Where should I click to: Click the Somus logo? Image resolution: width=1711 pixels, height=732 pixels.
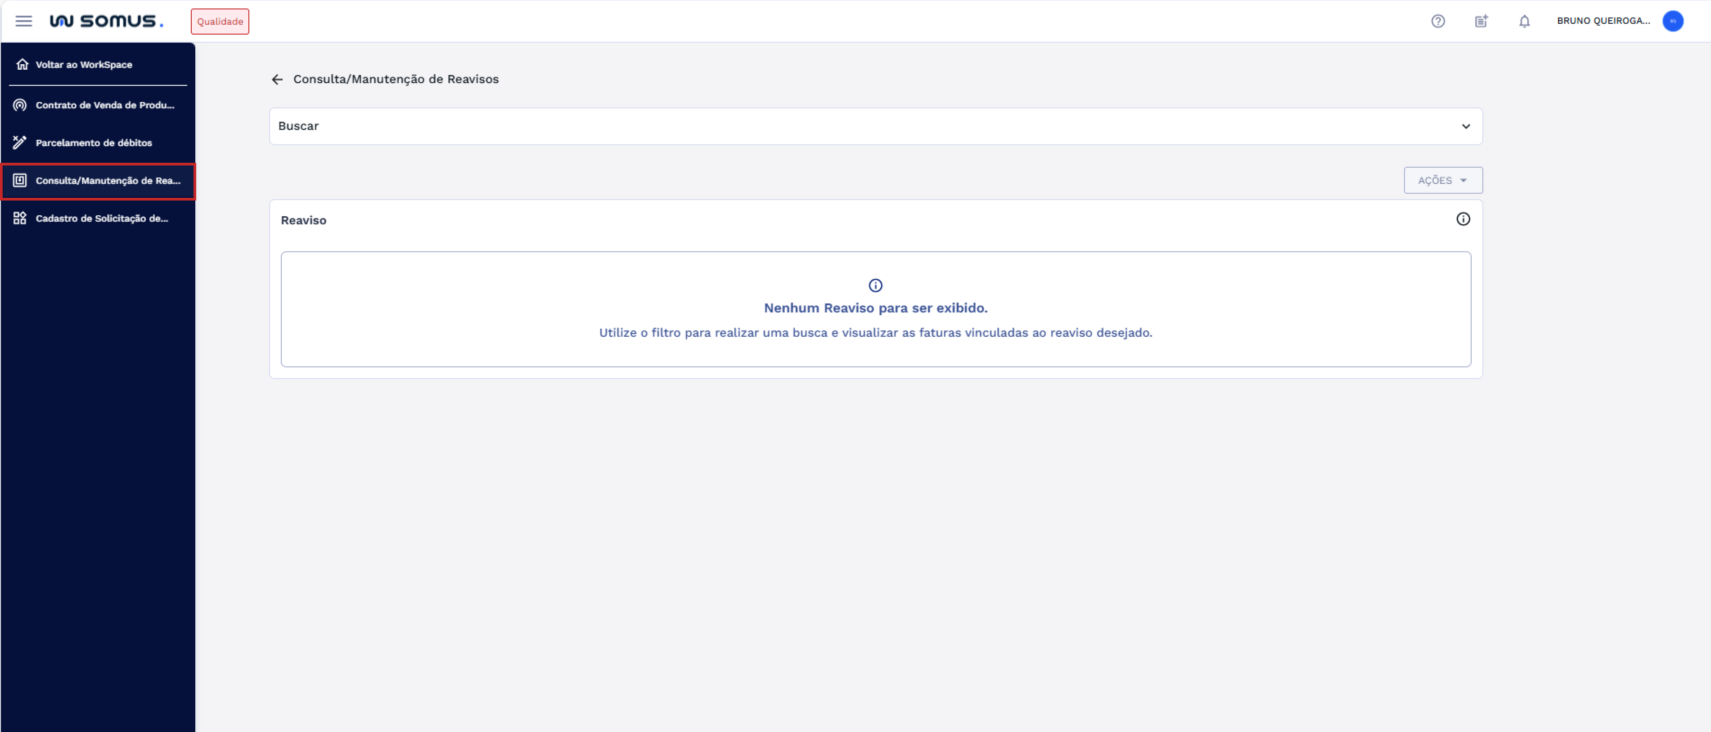[x=106, y=21]
